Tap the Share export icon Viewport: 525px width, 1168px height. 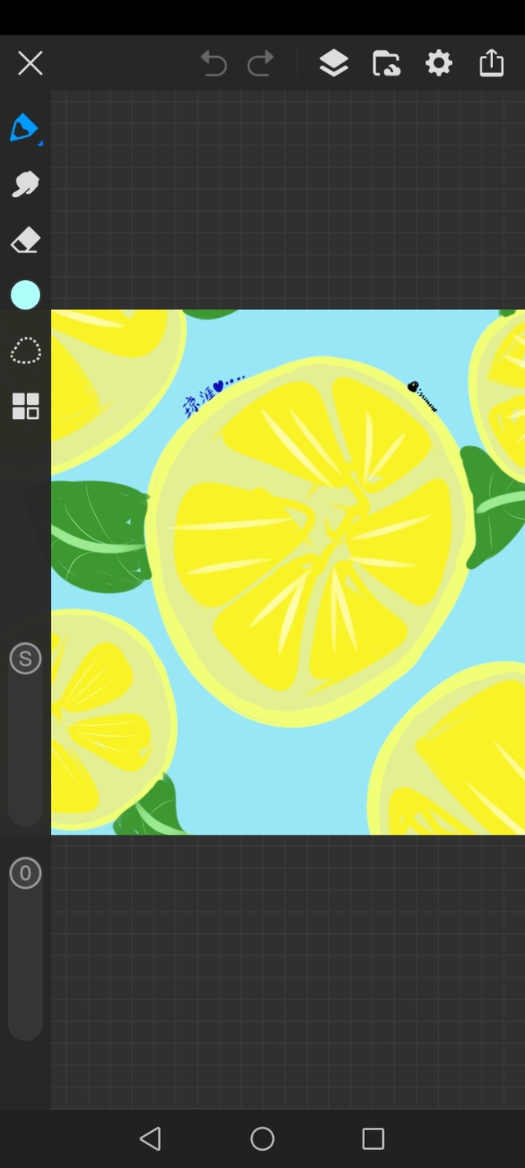491,63
